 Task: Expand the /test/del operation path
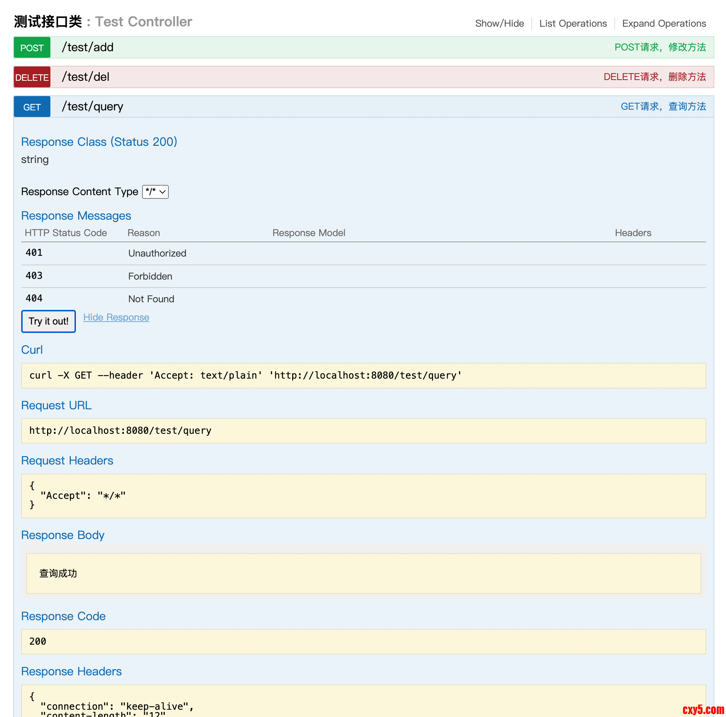pos(86,77)
